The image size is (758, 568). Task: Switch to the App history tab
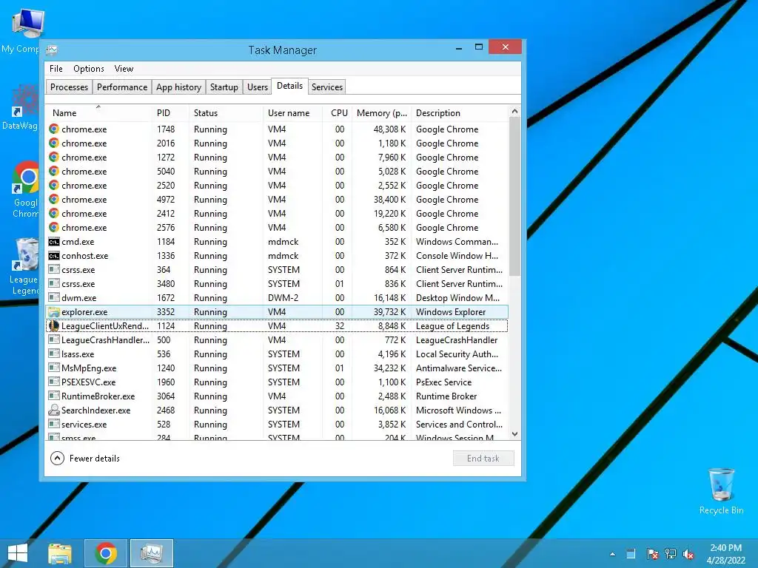(x=178, y=87)
